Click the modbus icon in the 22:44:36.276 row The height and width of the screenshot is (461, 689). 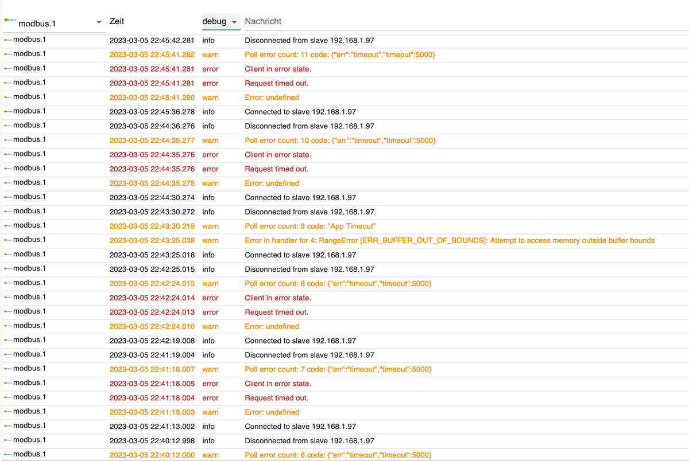[8, 126]
